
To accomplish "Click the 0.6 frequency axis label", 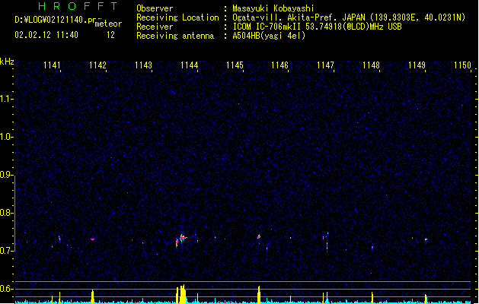I will tap(6, 289).
